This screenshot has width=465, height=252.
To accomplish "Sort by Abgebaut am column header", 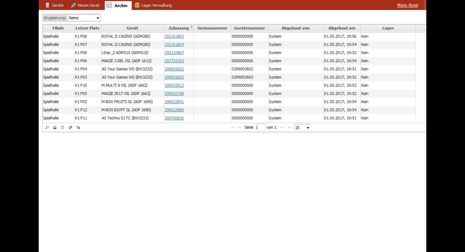I will pos(342,28).
